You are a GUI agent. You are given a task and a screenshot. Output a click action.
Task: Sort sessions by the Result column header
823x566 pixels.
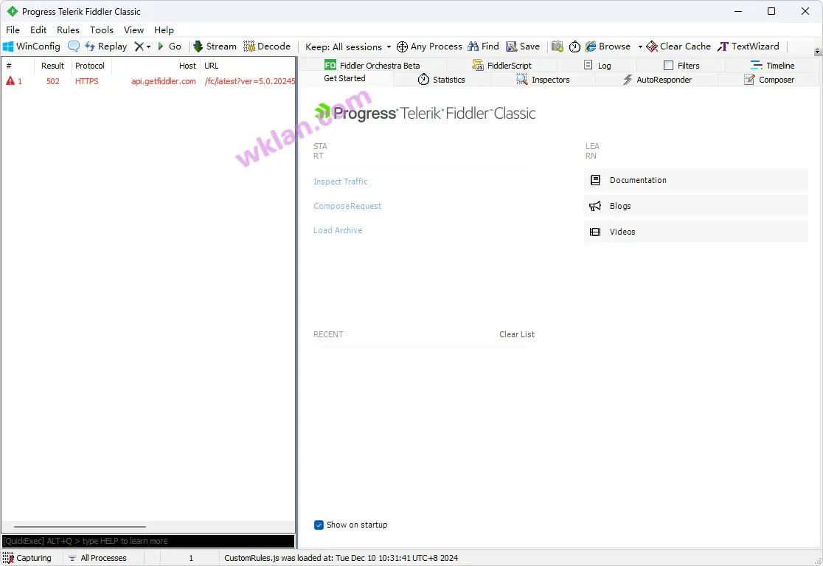tap(52, 66)
